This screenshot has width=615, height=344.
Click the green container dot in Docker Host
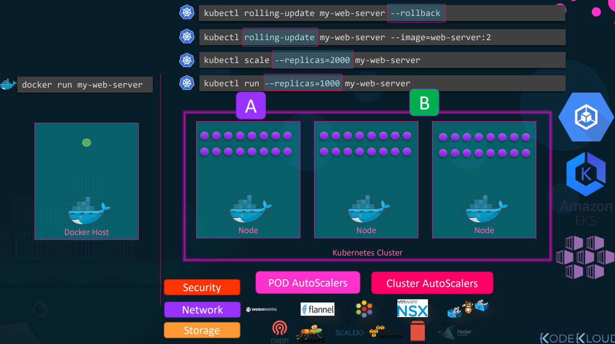[x=86, y=143]
